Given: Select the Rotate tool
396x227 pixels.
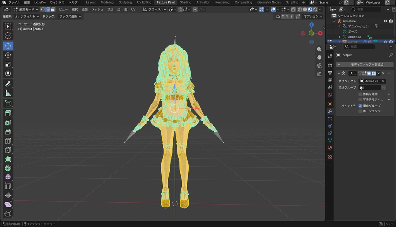Looking at the screenshot, I should (8, 55).
